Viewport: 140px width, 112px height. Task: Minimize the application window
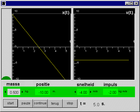(127, 3)
